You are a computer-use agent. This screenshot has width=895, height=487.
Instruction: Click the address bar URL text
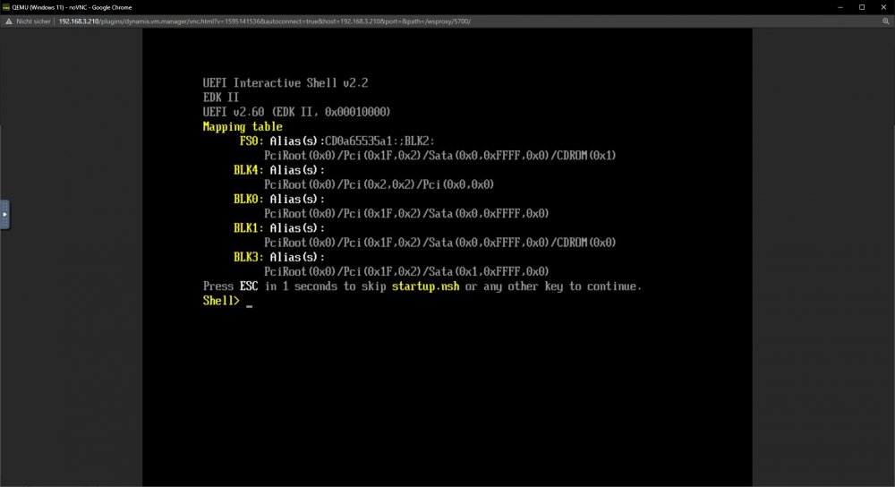tap(264, 21)
